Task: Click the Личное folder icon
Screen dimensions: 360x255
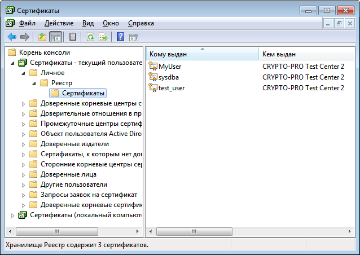Action: tap(33, 73)
